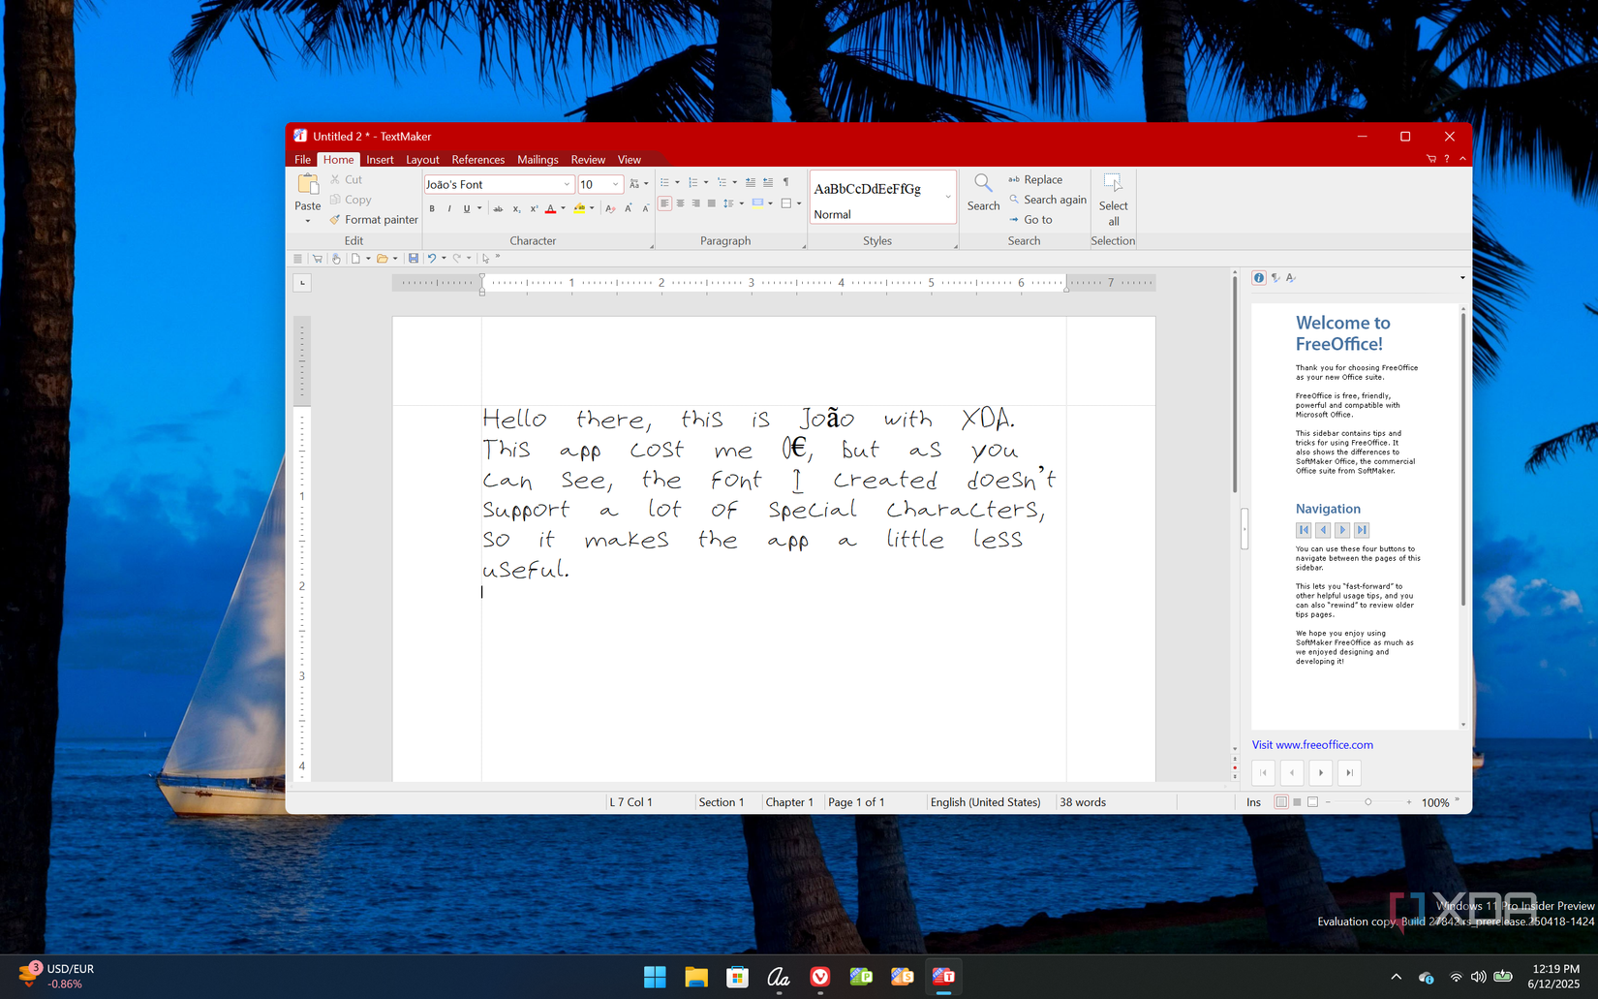The width and height of the screenshot is (1598, 999).
Task: Switch to the Review tab
Action: 587,160
